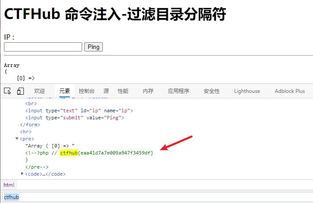313x203 pixels.
Task: Switch to the 源 tab
Action: coord(106,91)
